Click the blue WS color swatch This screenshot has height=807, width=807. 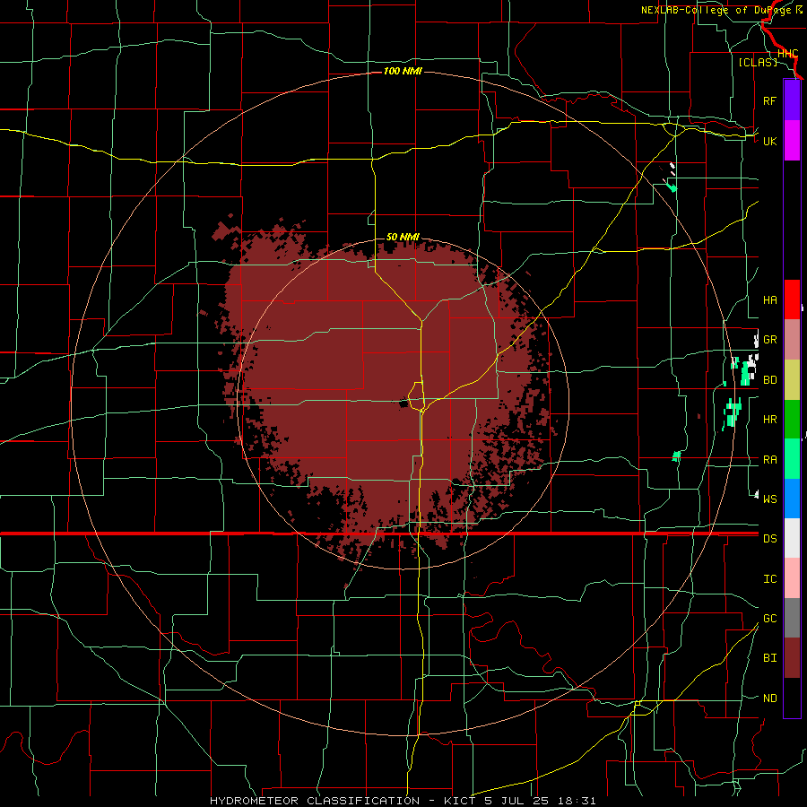792,499
